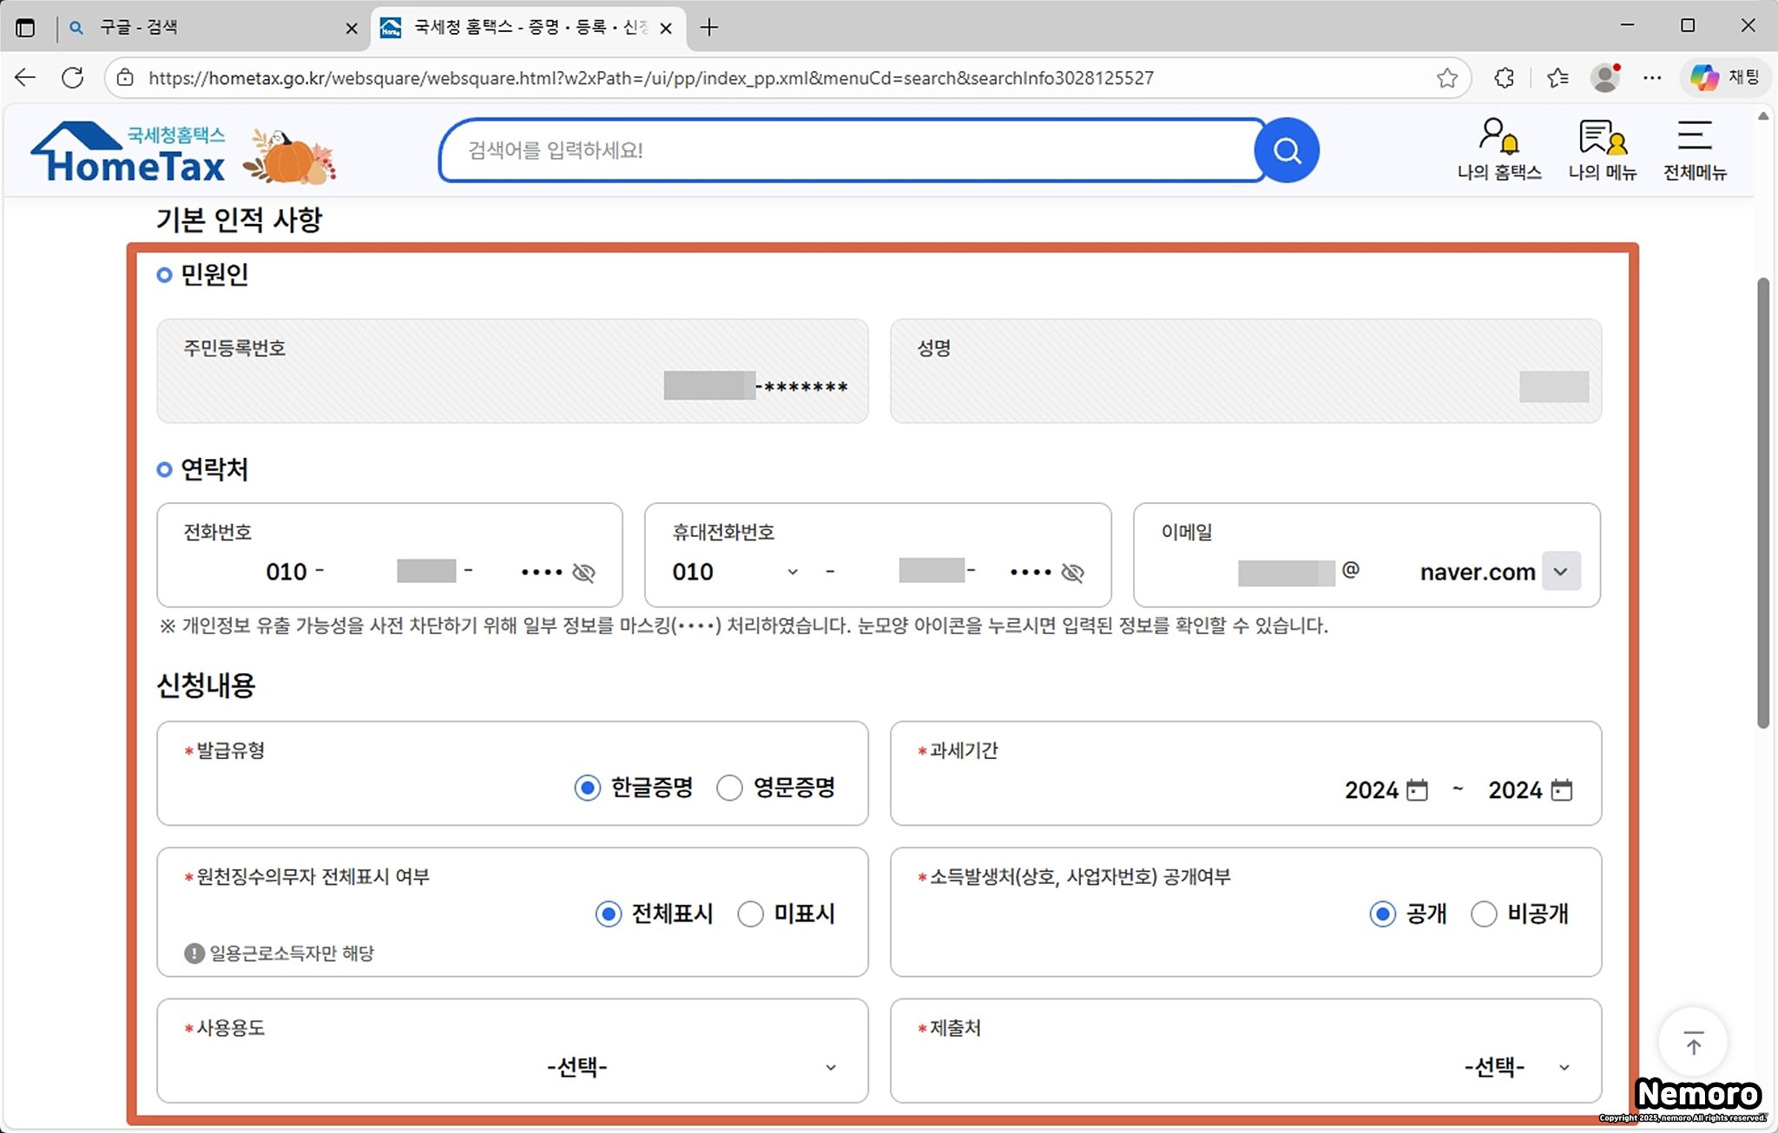Open start-year calendar icon in 과세기간
Screen dimensions: 1778x1133
pyautogui.click(x=1417, y=790)
